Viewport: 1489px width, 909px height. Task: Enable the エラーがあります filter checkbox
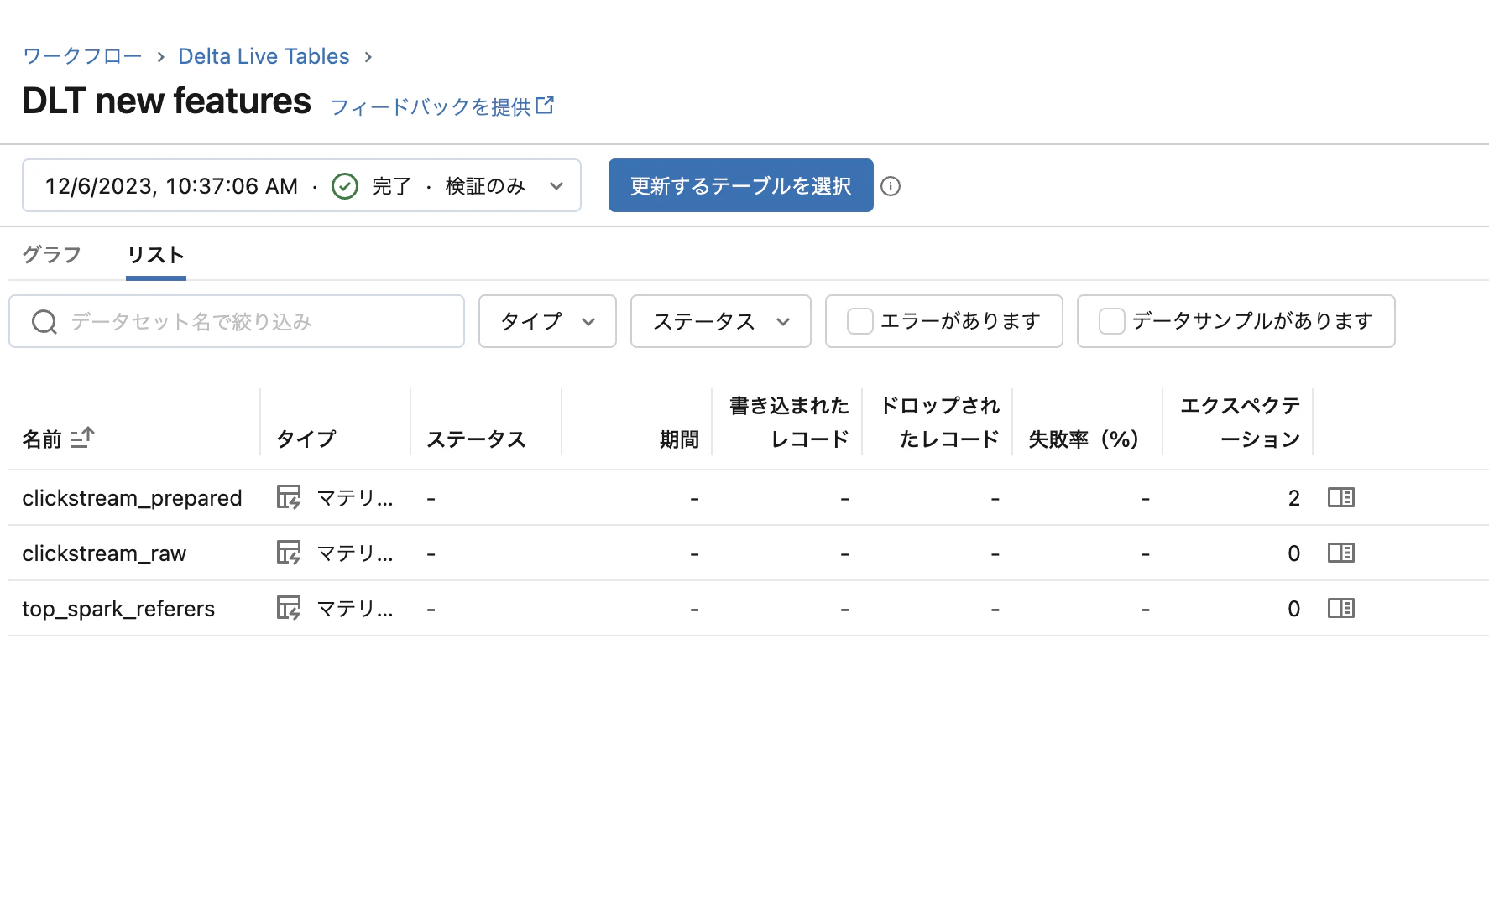pos(859,320)
